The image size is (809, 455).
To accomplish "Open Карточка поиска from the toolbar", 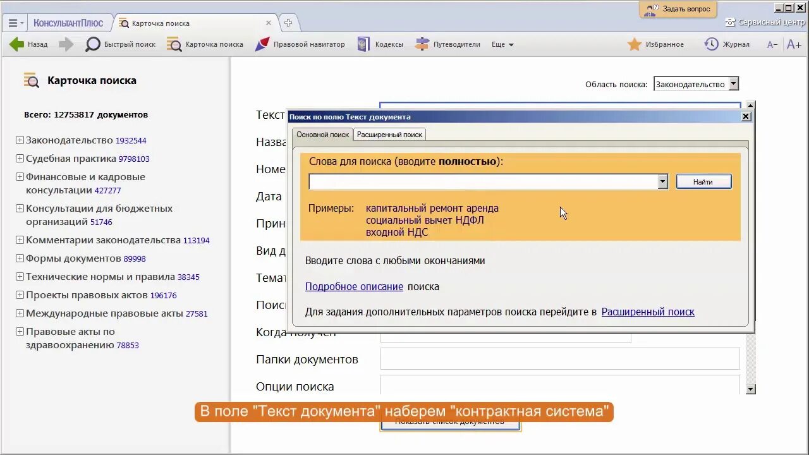I will click(x=205, y=44).
